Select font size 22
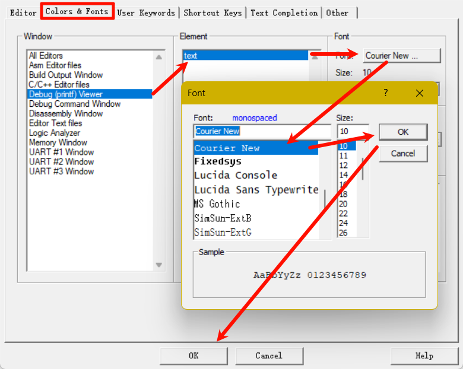The width and height of the screenshot is (463, 369). (x=347, y=214)
